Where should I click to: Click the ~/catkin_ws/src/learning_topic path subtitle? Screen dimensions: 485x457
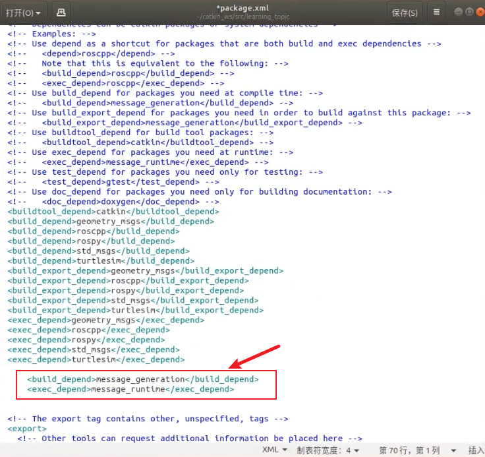(242, 16)
